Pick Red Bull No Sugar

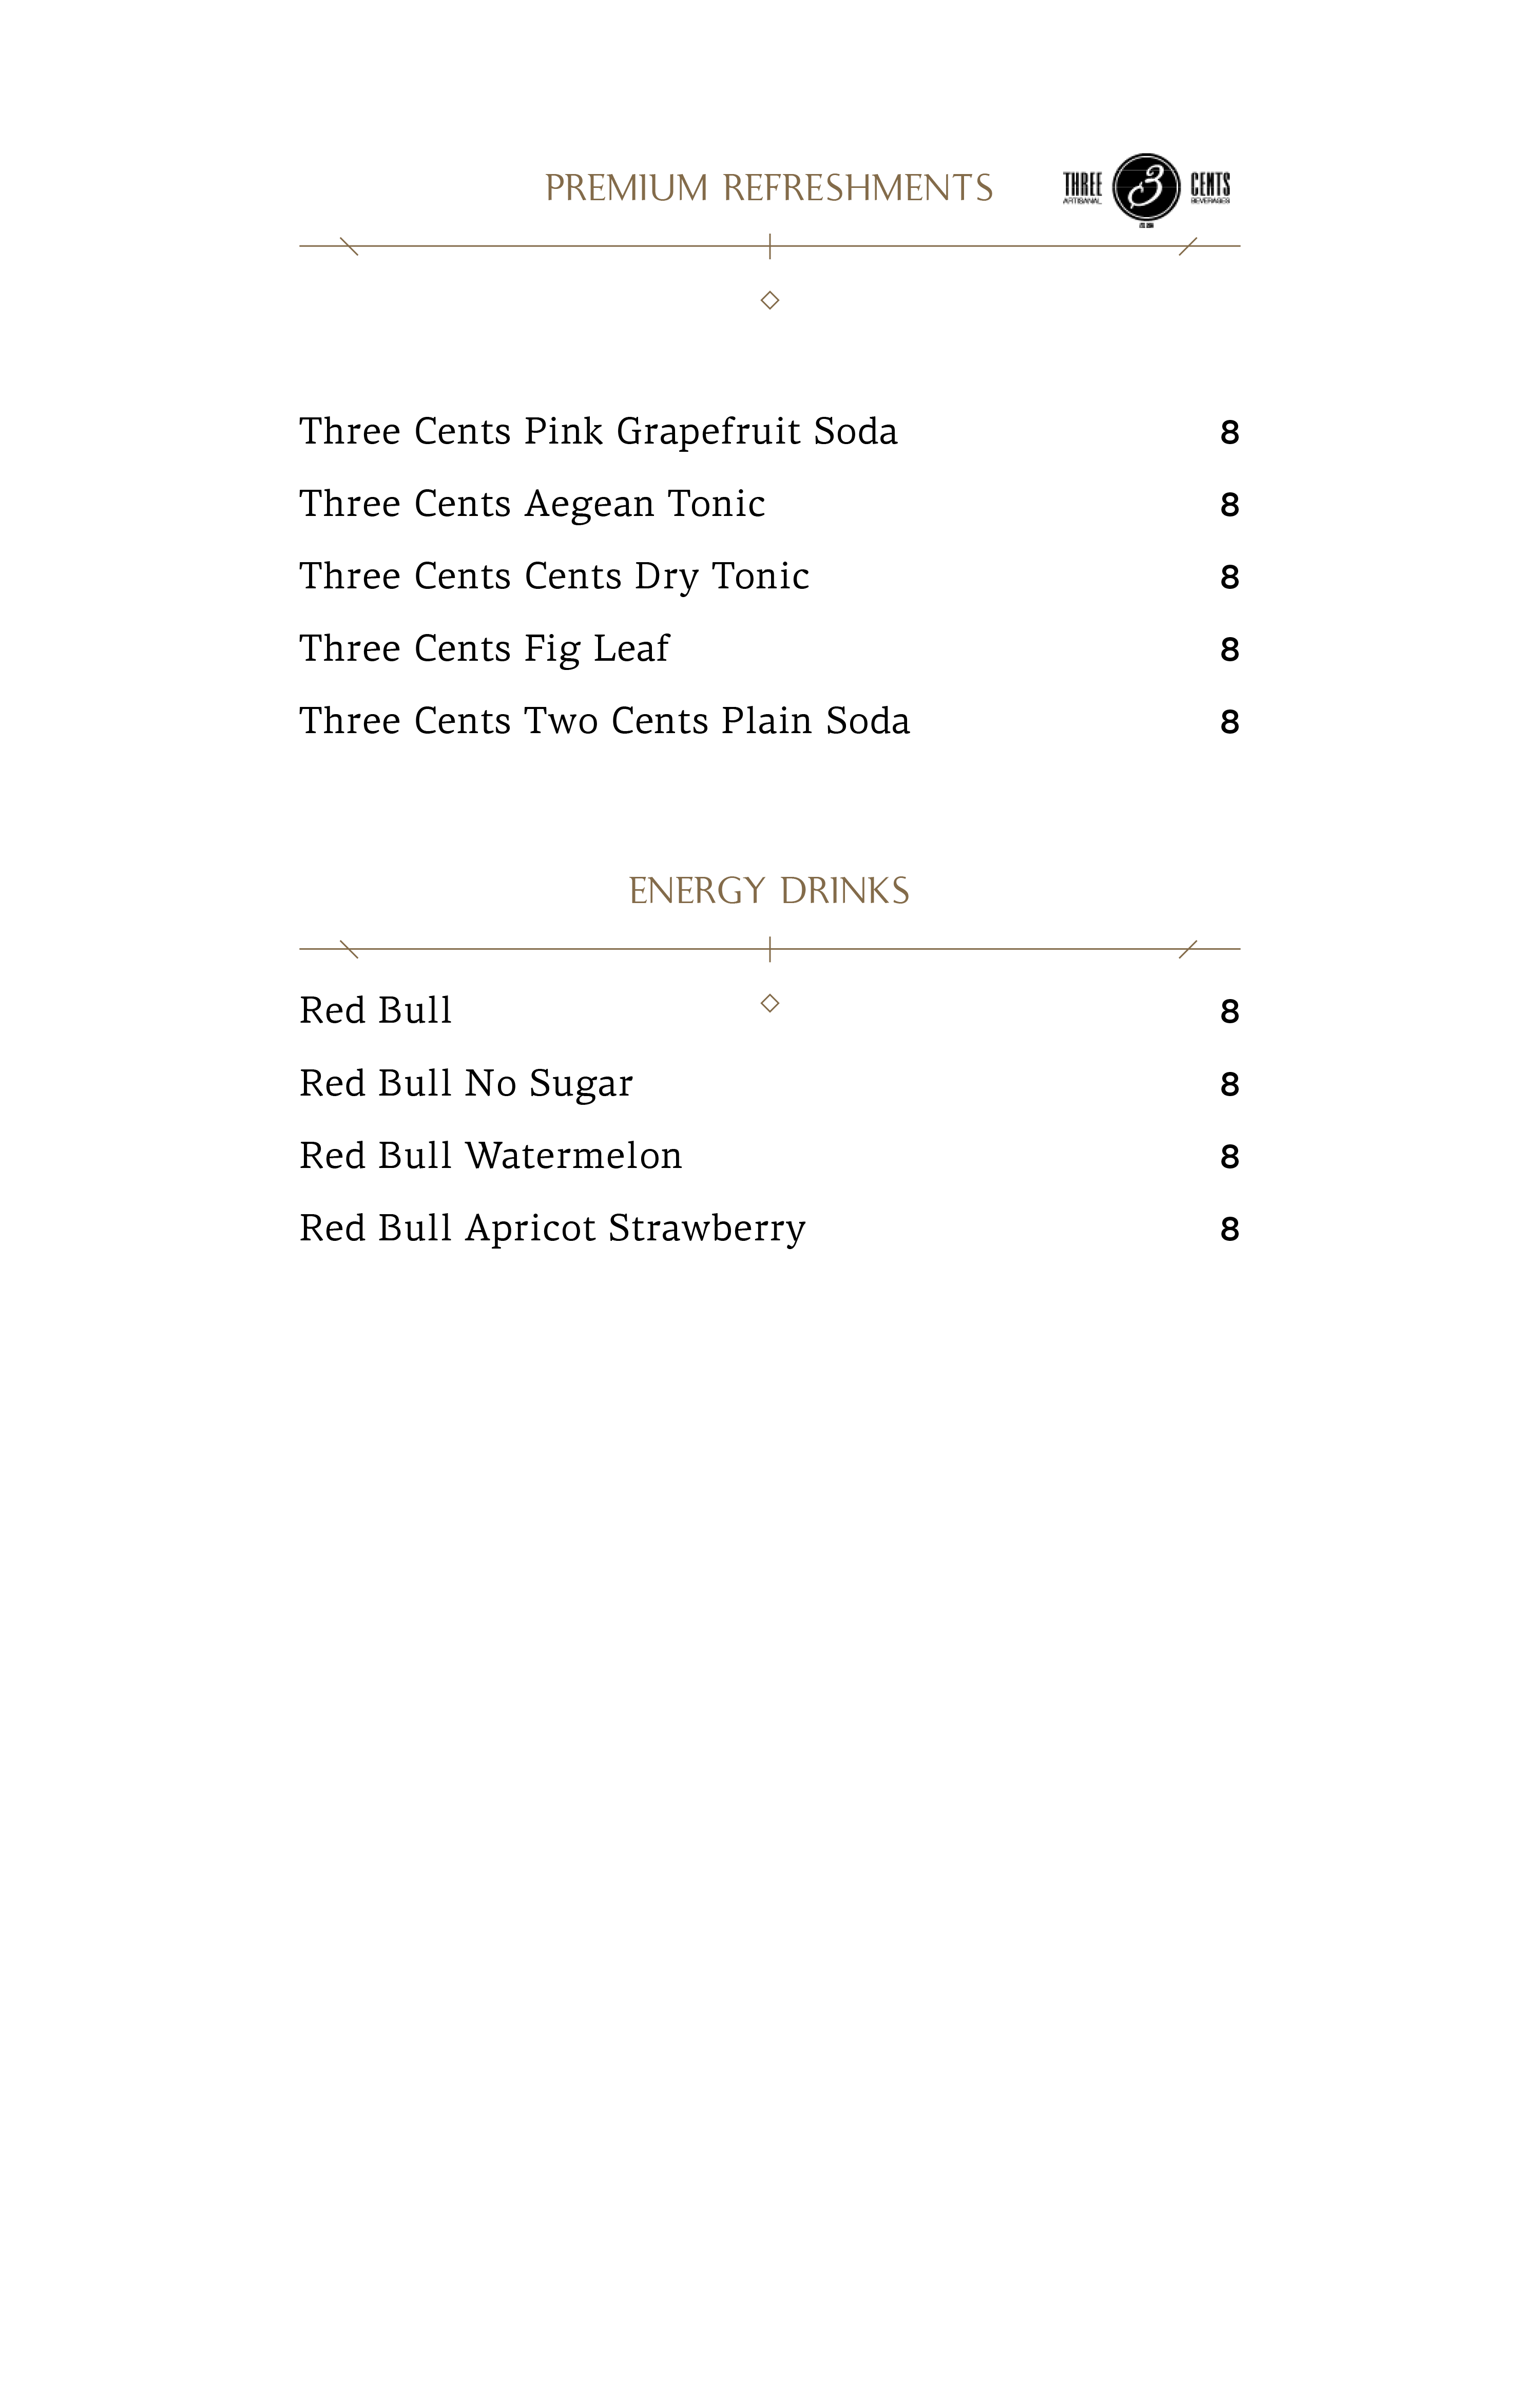(466, 1084)
